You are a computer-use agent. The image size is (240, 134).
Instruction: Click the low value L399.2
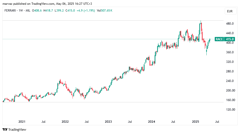(59, 11)
